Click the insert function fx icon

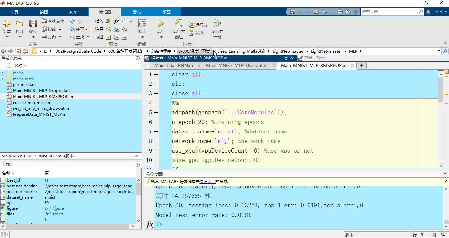(x=116, y=21)
